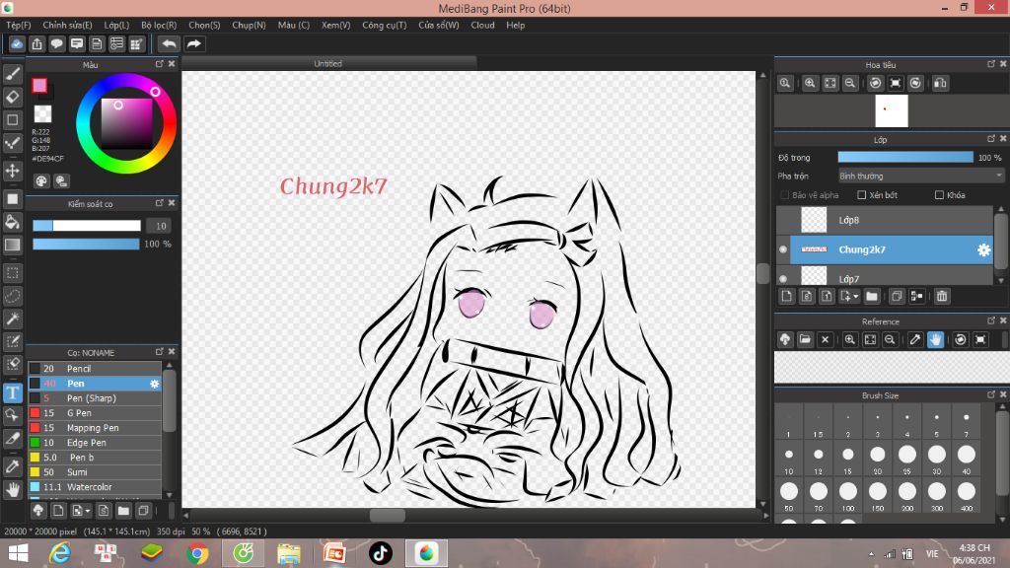Viewport: 1010px width, 568px height.
Task: Select the Magic Wand tool
Action: [x=12, y=319]
